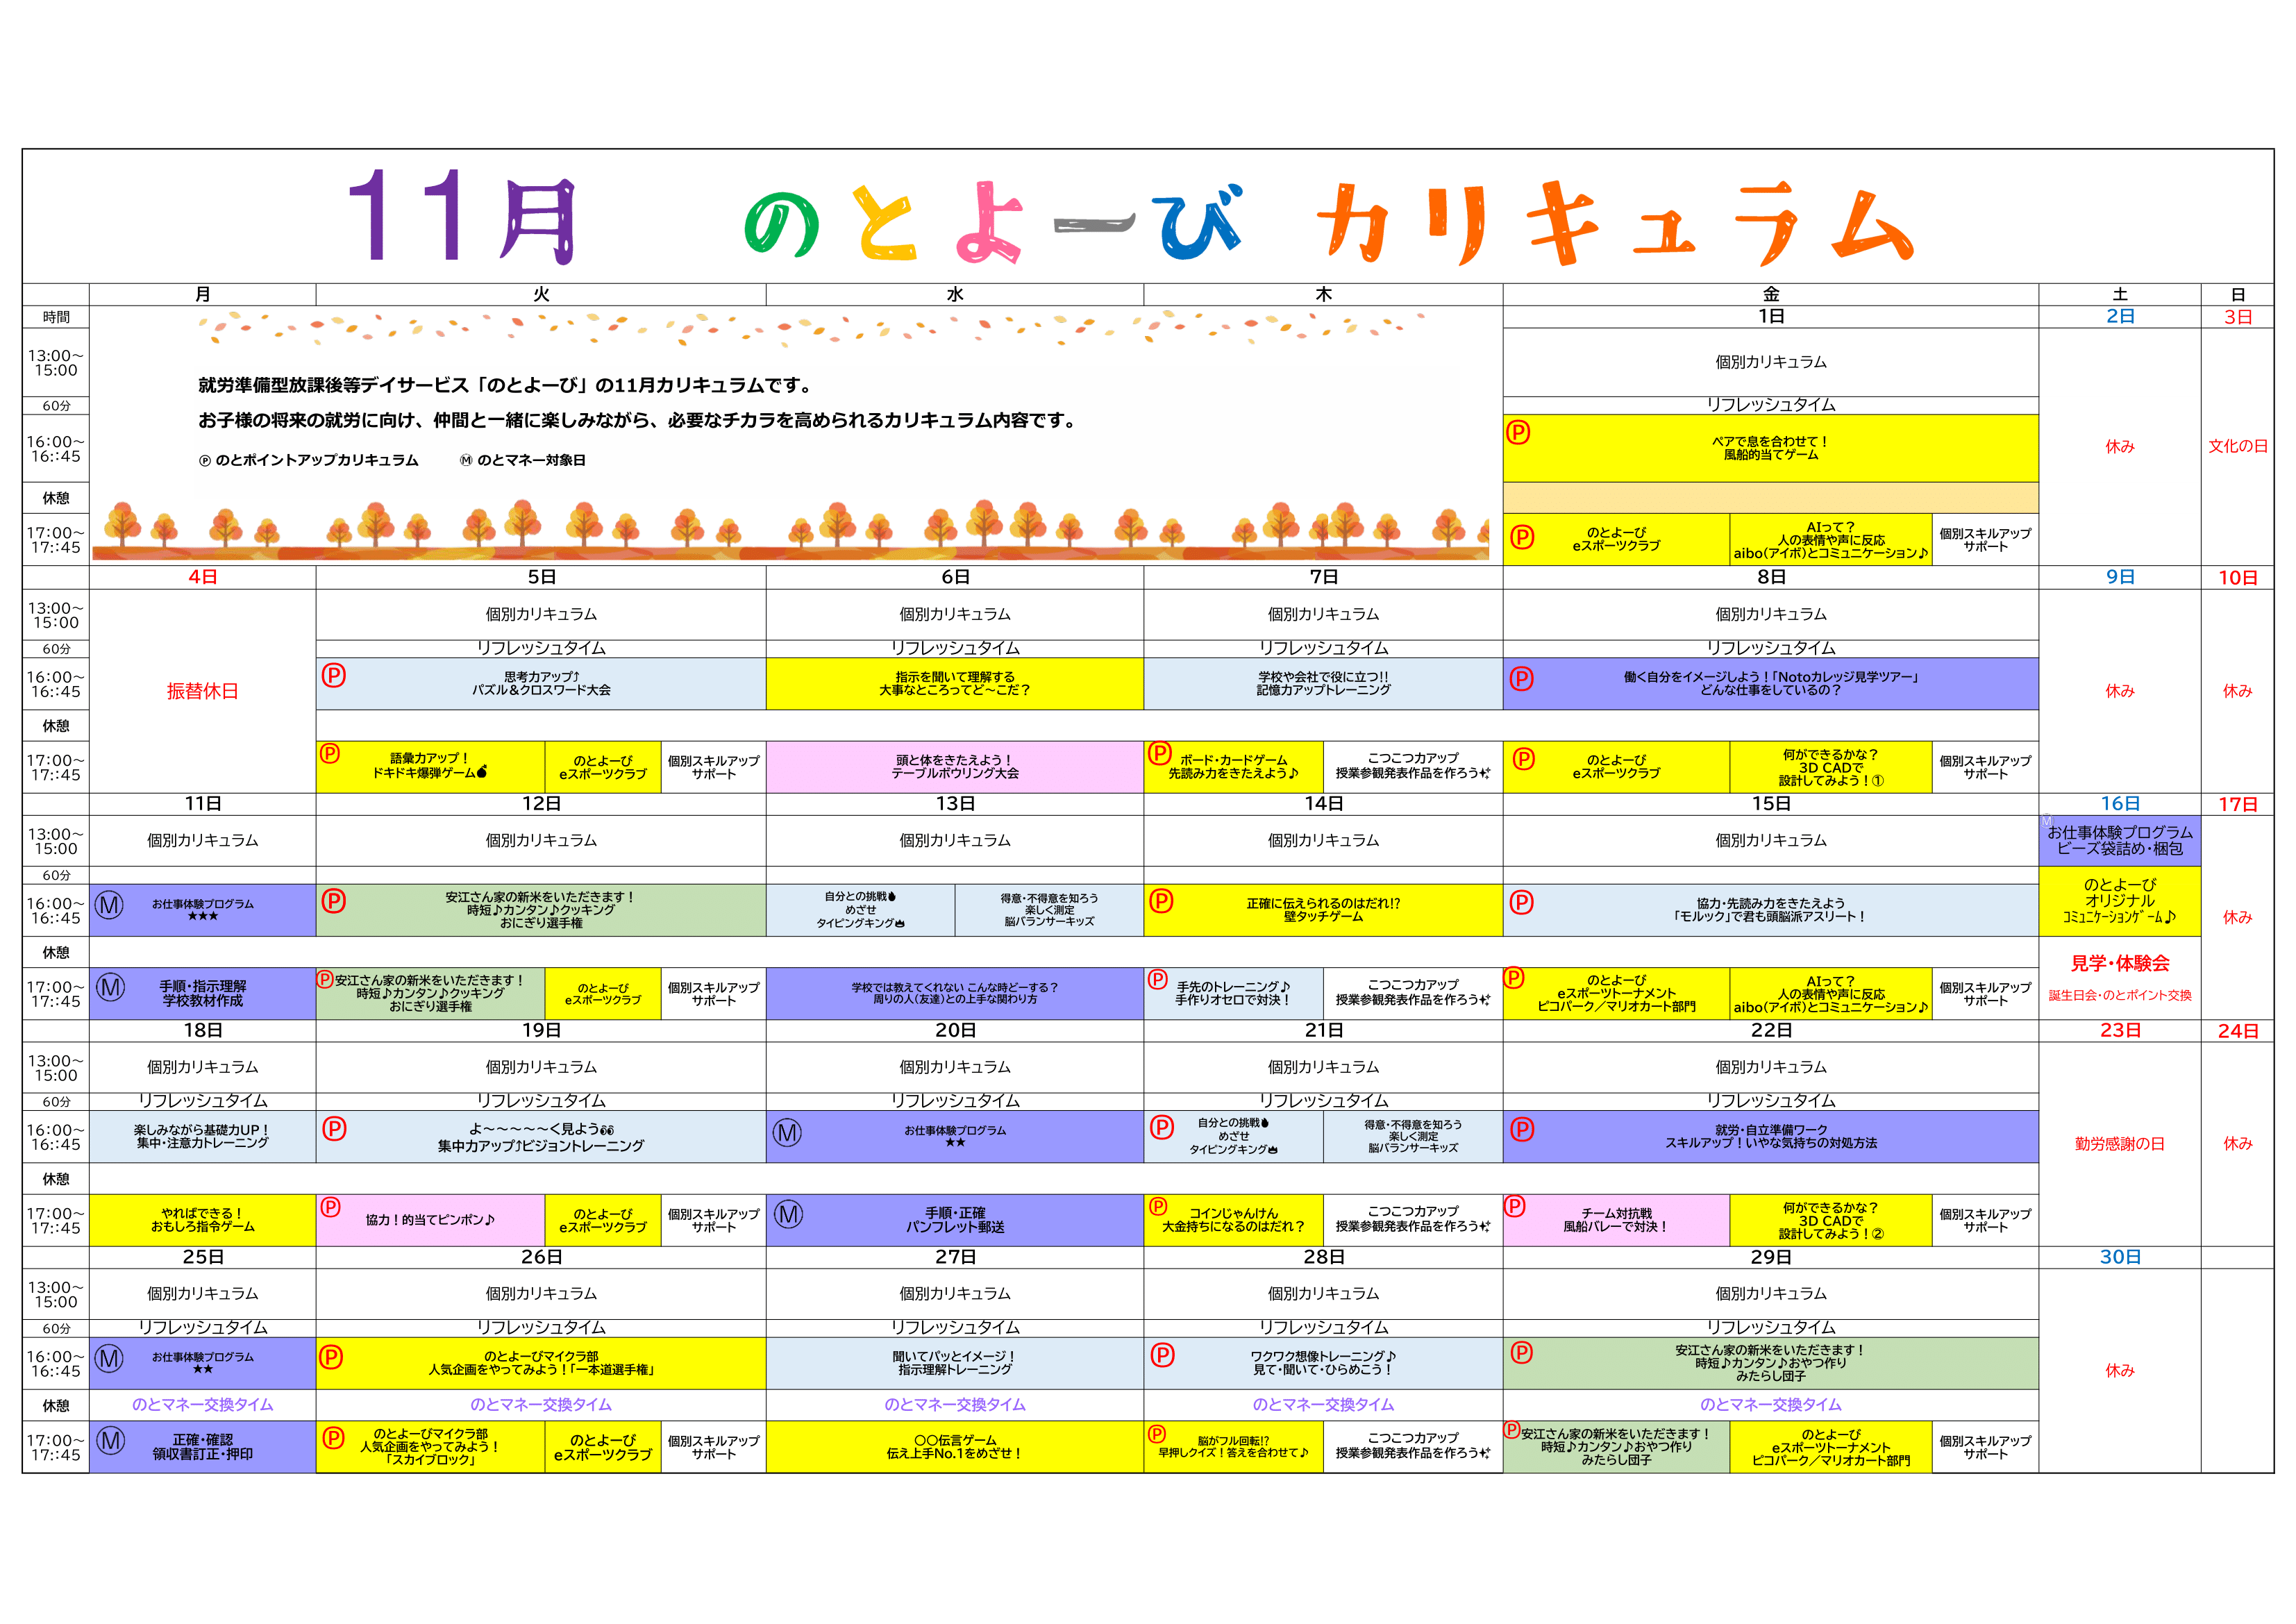
Task: Select the 3D CAD 設計してみよう！② cell
Action: [x=1831, y=1221]
